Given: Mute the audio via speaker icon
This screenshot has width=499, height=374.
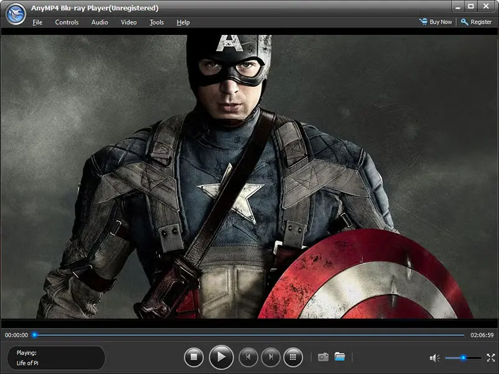Looking at the screenshot, I should pyautogui.click(x=435, y=358).
